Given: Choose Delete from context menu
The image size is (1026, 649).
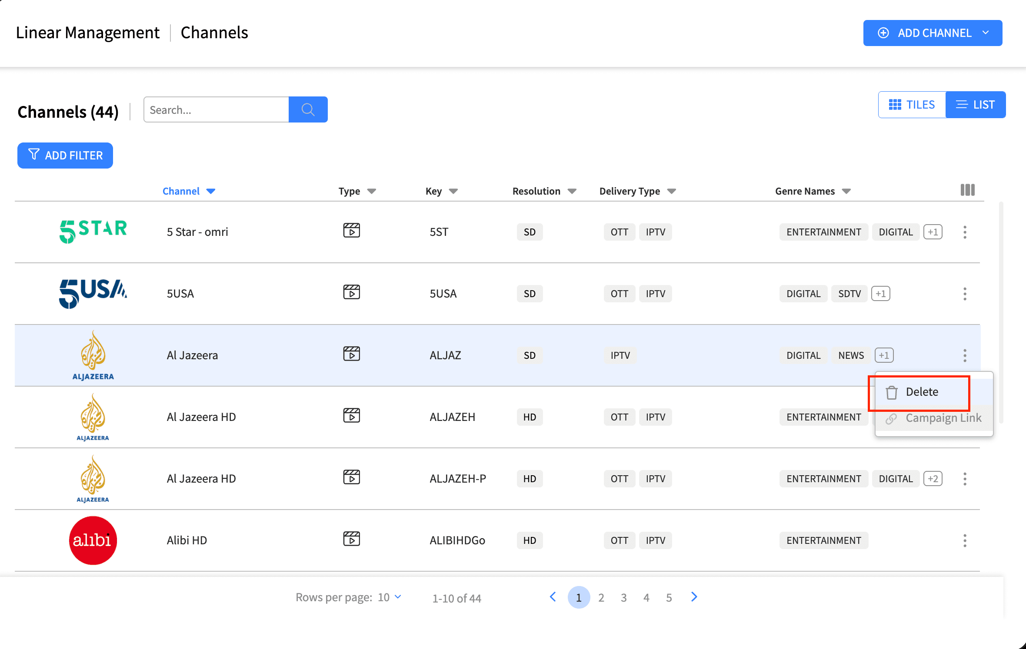Looking at the screenshot, I should tap(934, 392).
